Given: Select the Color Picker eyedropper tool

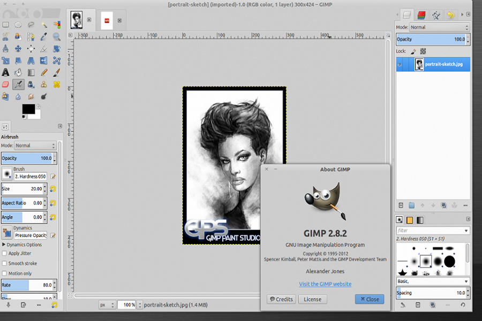Looking at the screenshot, I should [x=44, y=36].
